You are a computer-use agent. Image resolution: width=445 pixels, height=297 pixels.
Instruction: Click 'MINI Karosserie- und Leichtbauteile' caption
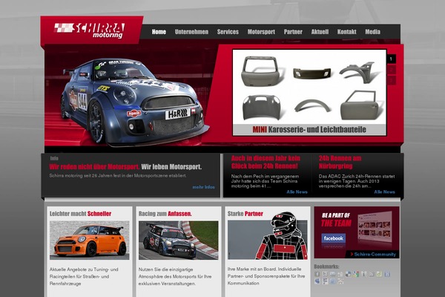click(x=309, y=130)
